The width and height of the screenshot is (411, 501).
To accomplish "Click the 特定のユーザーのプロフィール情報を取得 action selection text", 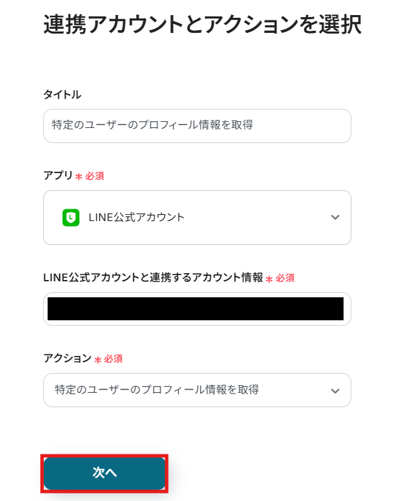I will (157, 390).
